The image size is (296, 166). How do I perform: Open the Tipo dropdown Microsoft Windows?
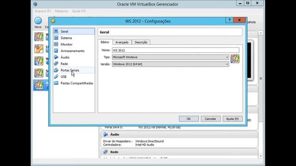(x=171, y=57)
